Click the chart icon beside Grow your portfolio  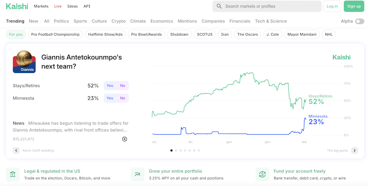(138, 174)
